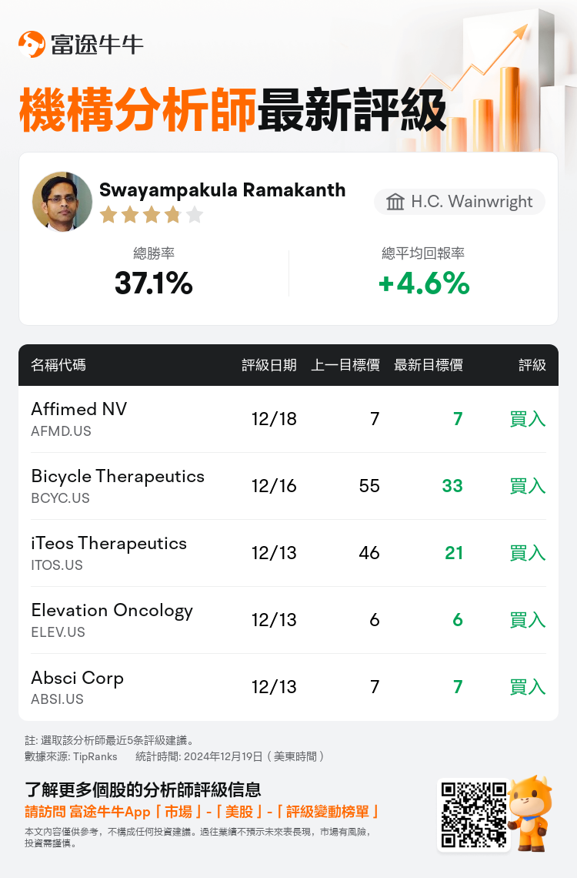Click the +4.6% average return figure
This screenshot has height=878, width=577.
click(424, 283)
